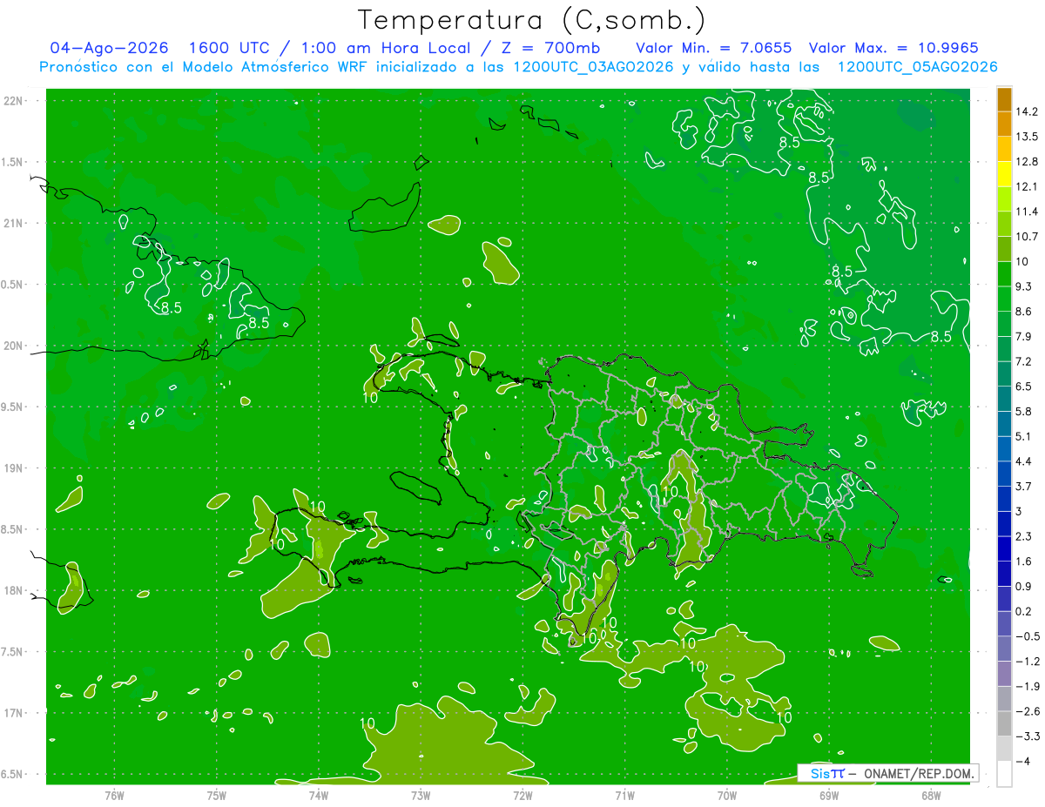Click the "74W" longitude axis label
The image size is (1045, 807).
[x=319, y=795]
